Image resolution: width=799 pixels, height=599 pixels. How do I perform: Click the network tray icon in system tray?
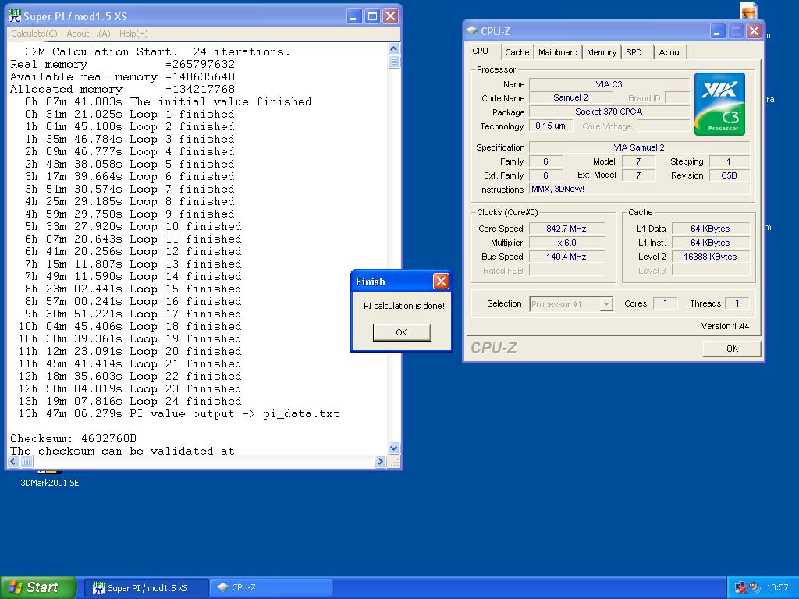click(x=741, y=588)
